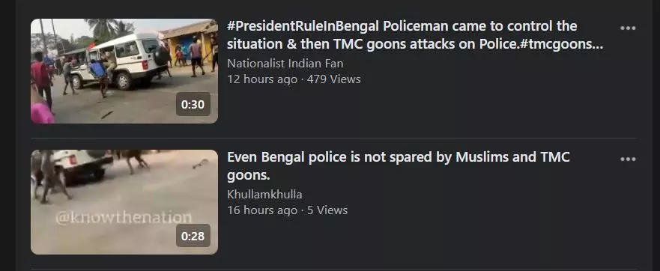Click the '5 Views' count
Viewport: 660px width, 271px height.
pyautogui.click(x=327, y=210)
